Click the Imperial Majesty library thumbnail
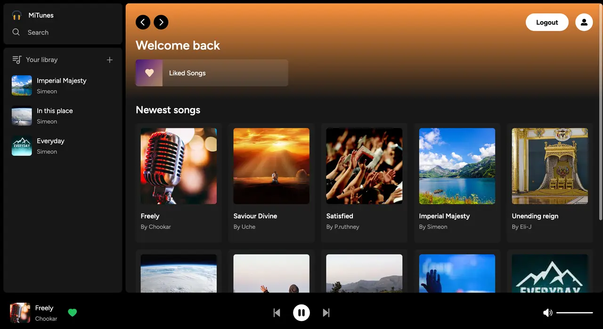This screenshot has height=329, width=603. pos(22,86)
